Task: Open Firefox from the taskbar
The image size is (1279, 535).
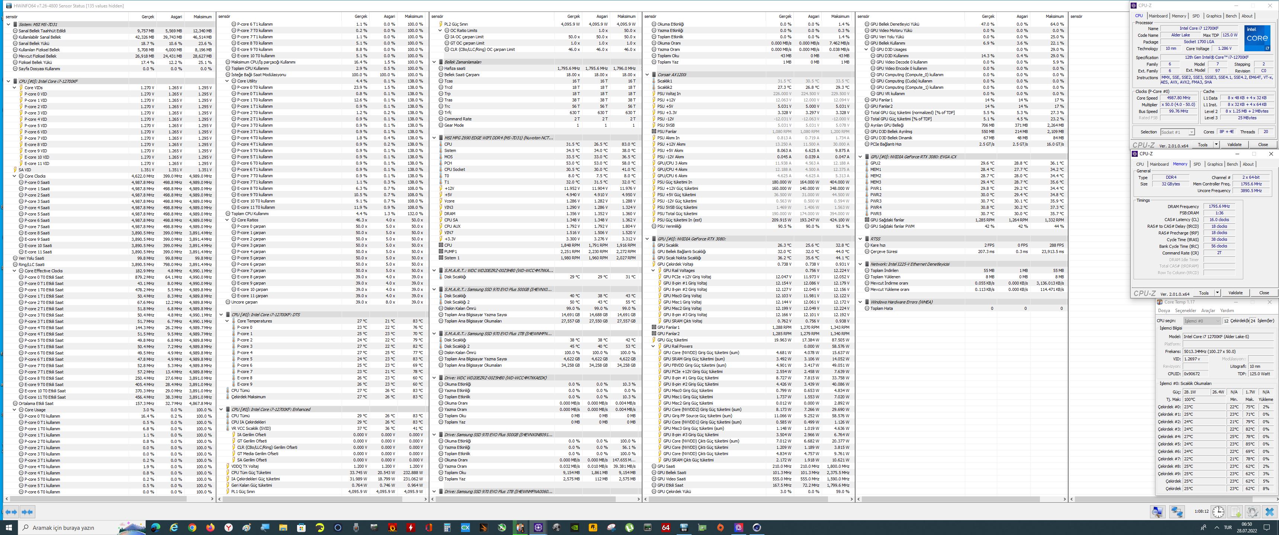Action: pos(210,528)
